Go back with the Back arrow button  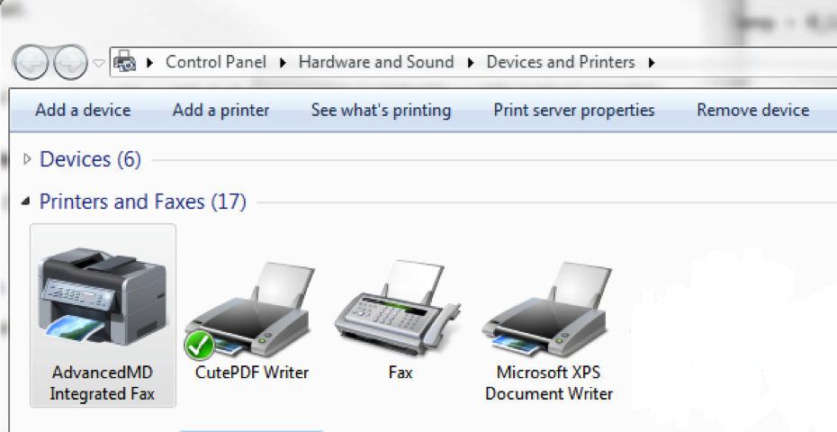[31, 62]
